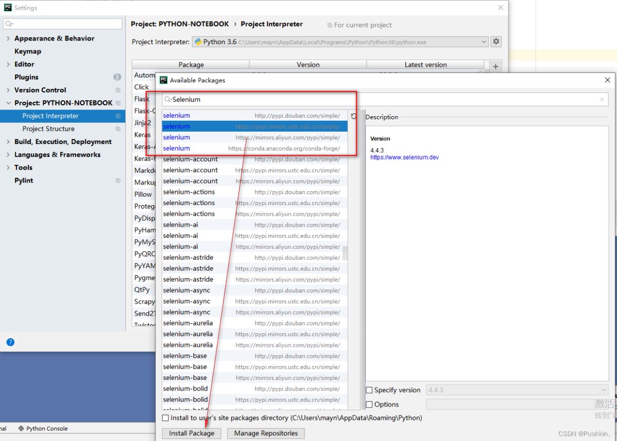Expand Build, Execution, Deployment node
Screen dimensions: 617x441
(x=8, y=142)
